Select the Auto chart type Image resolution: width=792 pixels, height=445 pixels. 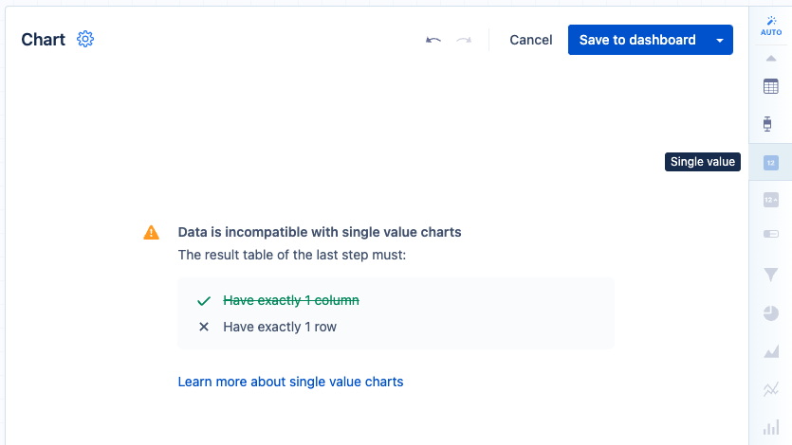pos(771,26)
